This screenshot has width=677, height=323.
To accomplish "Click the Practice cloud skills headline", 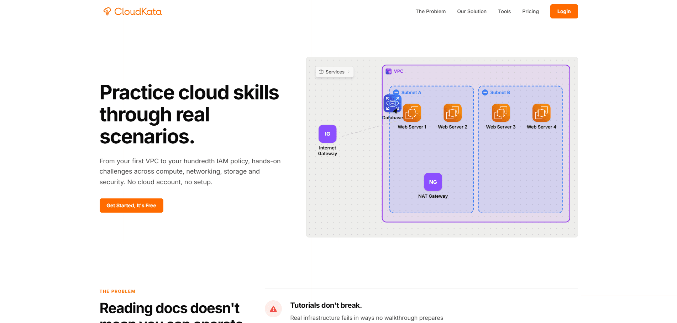I will (x=189, y=114).
